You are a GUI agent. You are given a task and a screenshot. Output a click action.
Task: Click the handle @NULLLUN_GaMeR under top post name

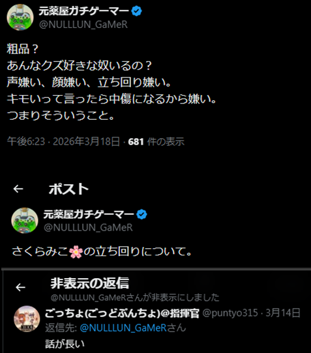[83, 25]
